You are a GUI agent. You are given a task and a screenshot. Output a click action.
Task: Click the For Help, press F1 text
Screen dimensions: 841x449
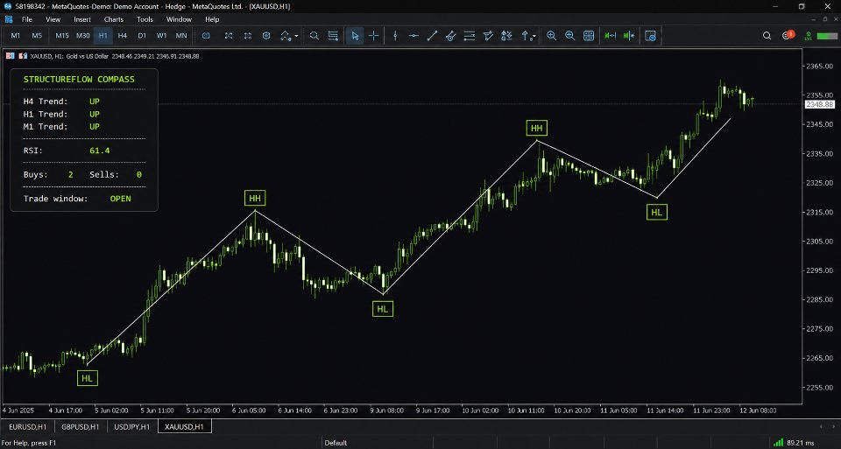pyautogui.click(x=28, y=443)
